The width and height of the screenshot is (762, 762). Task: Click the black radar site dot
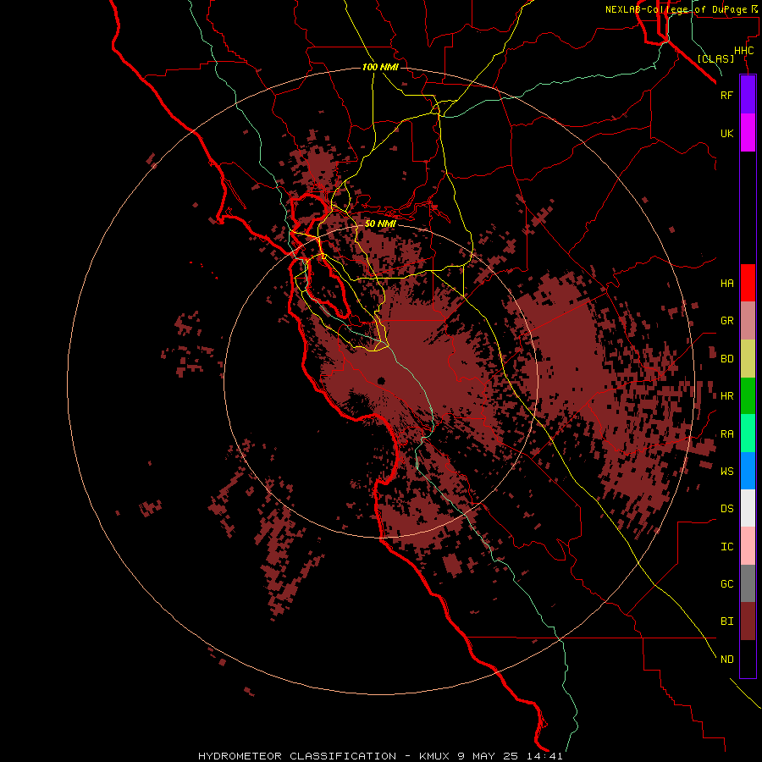pyautogui.click(x=381, y=381)
